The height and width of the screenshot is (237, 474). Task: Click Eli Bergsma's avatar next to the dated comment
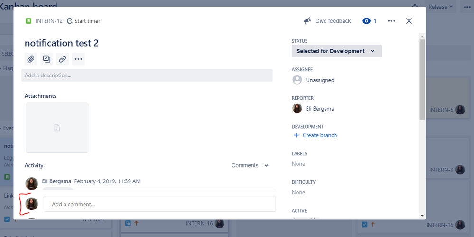tap(32, 183)
